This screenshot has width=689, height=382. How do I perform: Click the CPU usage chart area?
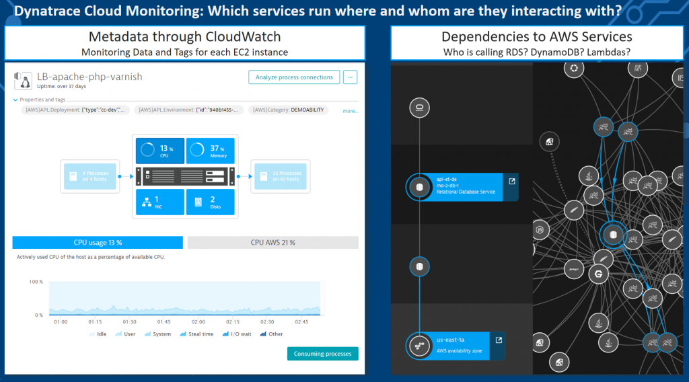coord(184,299)
